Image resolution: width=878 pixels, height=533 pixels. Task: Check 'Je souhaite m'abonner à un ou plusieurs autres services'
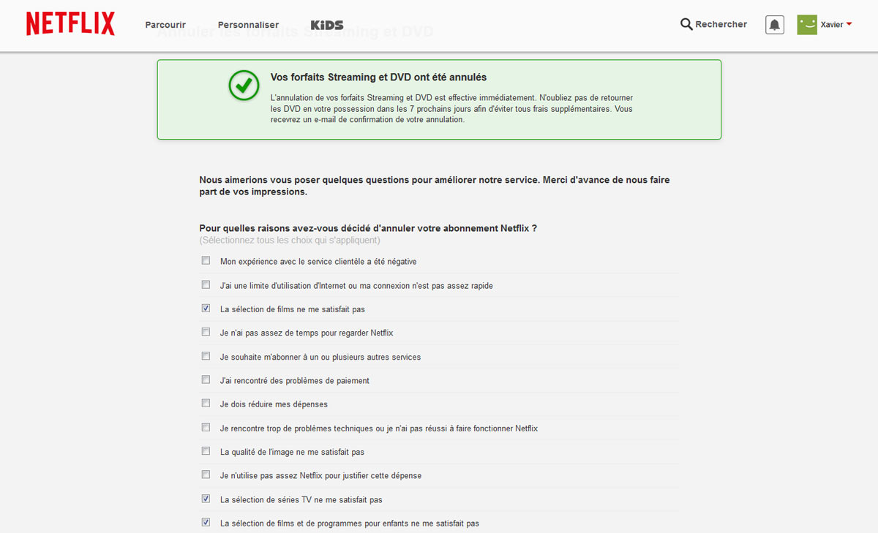[206, 356]
